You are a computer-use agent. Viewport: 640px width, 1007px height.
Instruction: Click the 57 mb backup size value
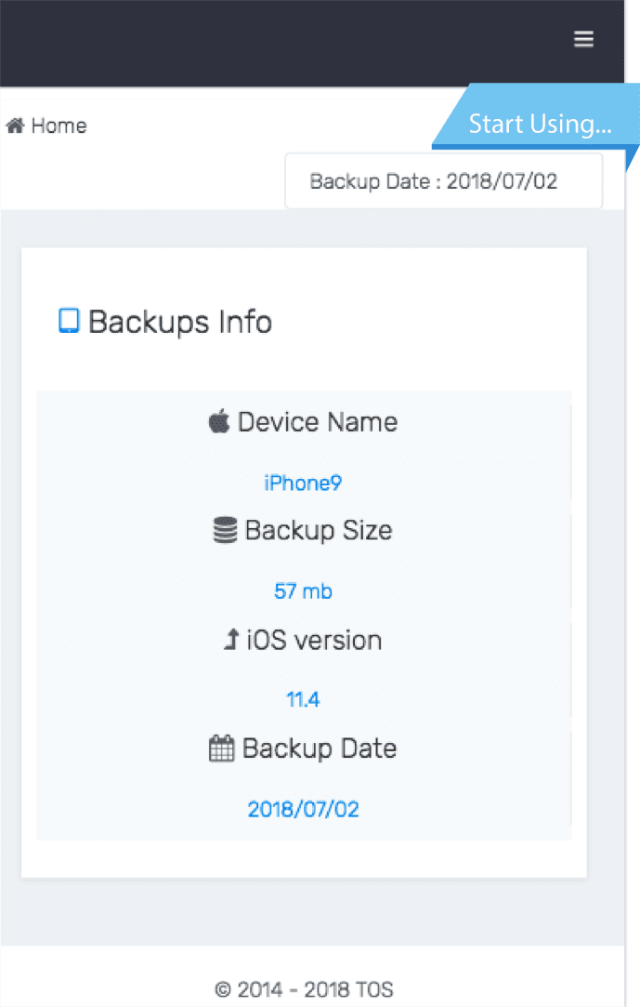coord(303,591)
